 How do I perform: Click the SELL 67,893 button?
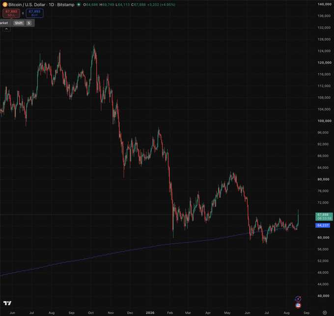pyautogui.click(x=11, y=13)
